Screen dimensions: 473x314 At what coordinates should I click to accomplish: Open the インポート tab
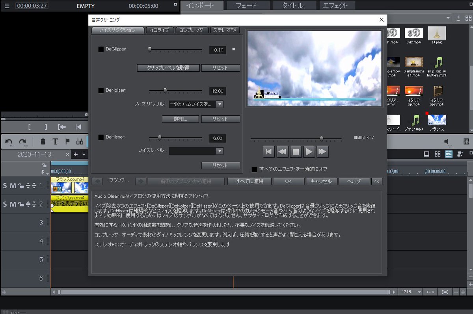(203, 6)
